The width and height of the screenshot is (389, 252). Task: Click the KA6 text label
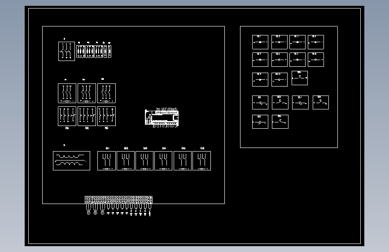tap(202, 148)
